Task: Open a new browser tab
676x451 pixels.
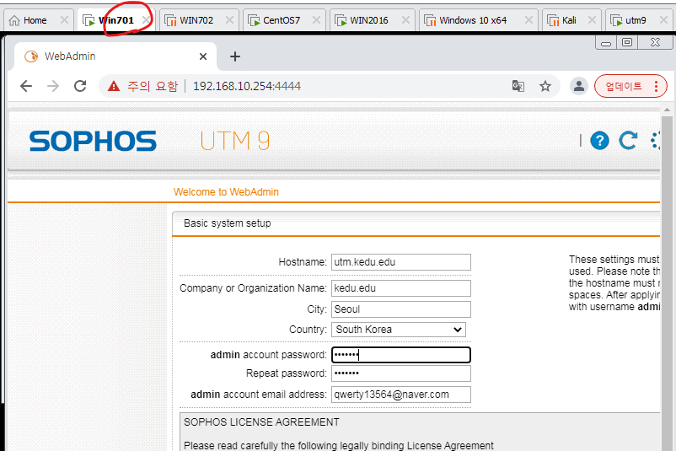Action: click(x=235, y=56)
